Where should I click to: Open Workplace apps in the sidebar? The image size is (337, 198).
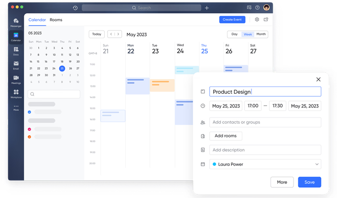16,94
